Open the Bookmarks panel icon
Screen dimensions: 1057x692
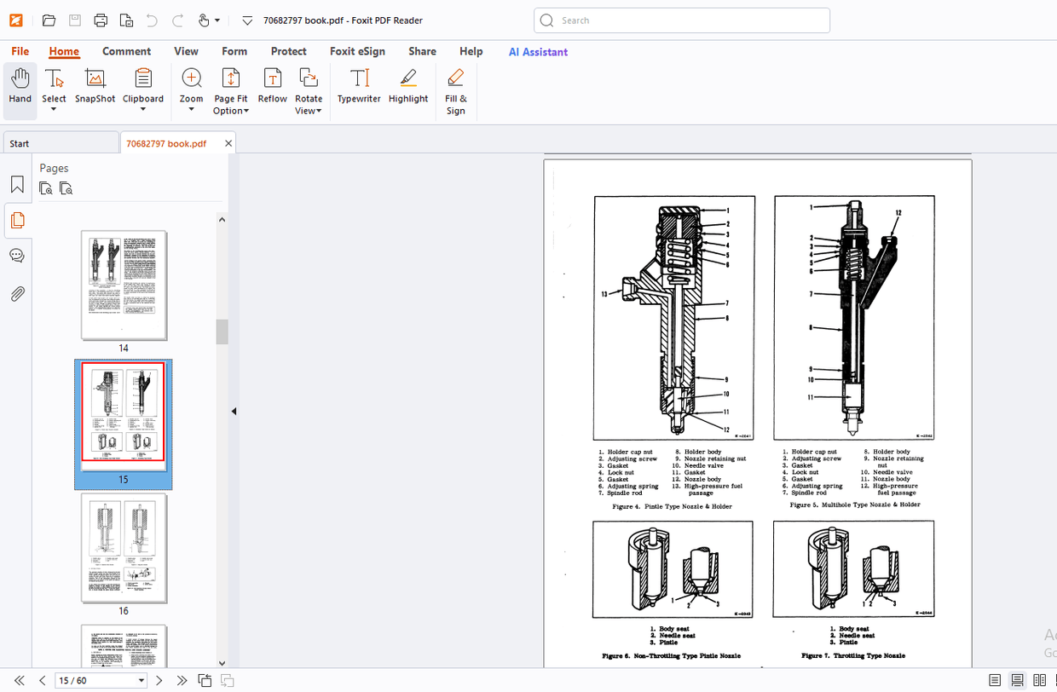click(x=17, y=185)
